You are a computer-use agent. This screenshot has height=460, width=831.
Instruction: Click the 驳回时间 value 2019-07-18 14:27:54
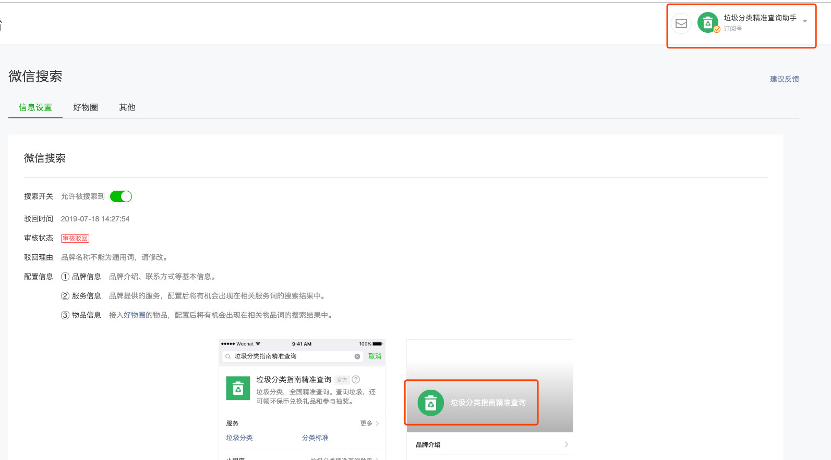pos(95,219)
